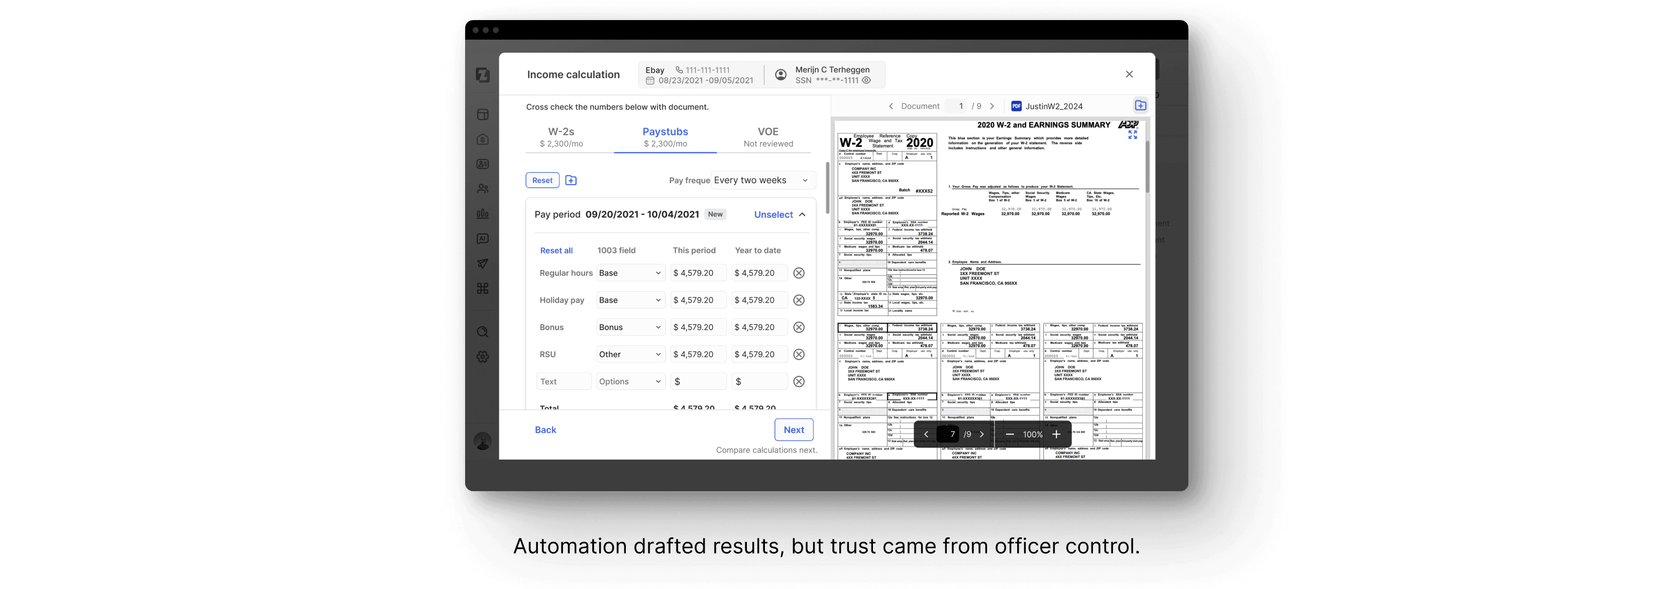Click the Reset all link
The width and height of the screenshot is (1653, 589).
556,250
